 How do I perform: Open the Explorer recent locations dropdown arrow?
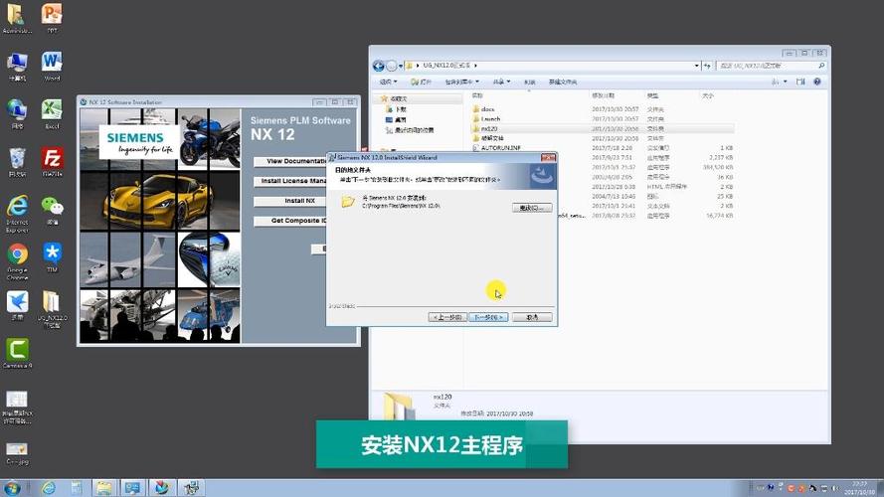point(401,66)
